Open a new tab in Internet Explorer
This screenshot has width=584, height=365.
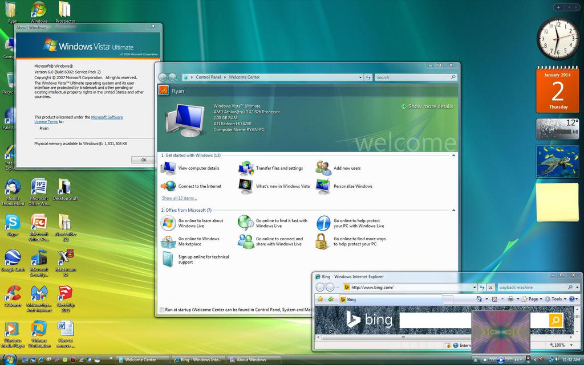click(x=448, y=300)
